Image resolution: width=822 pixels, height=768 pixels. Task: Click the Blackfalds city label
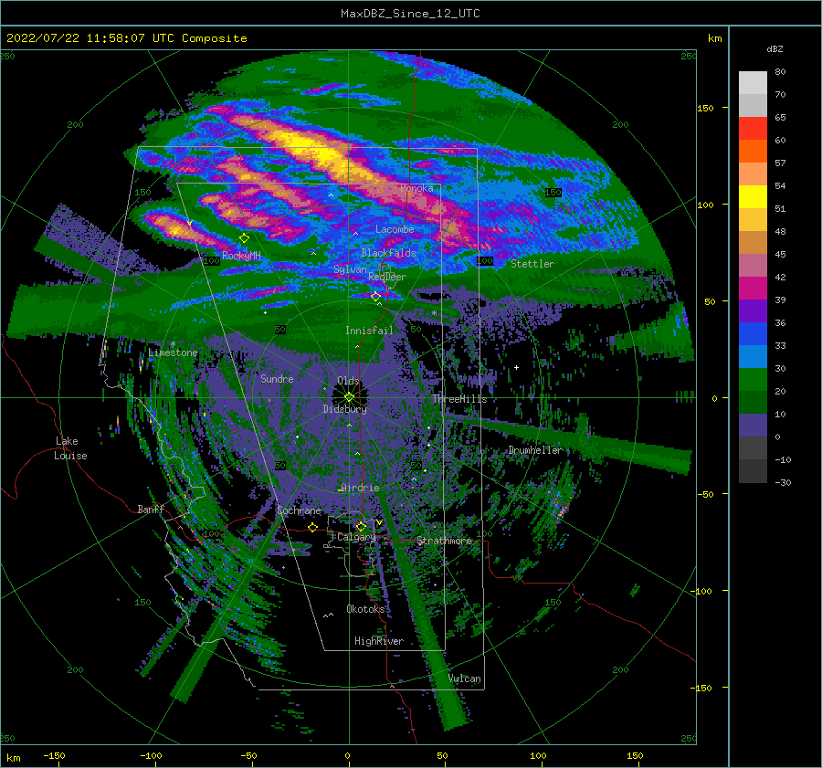pos(388,253)
